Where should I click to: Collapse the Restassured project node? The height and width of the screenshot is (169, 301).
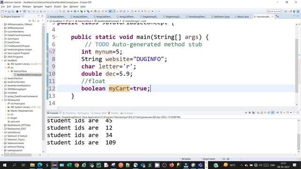[2, 100]
